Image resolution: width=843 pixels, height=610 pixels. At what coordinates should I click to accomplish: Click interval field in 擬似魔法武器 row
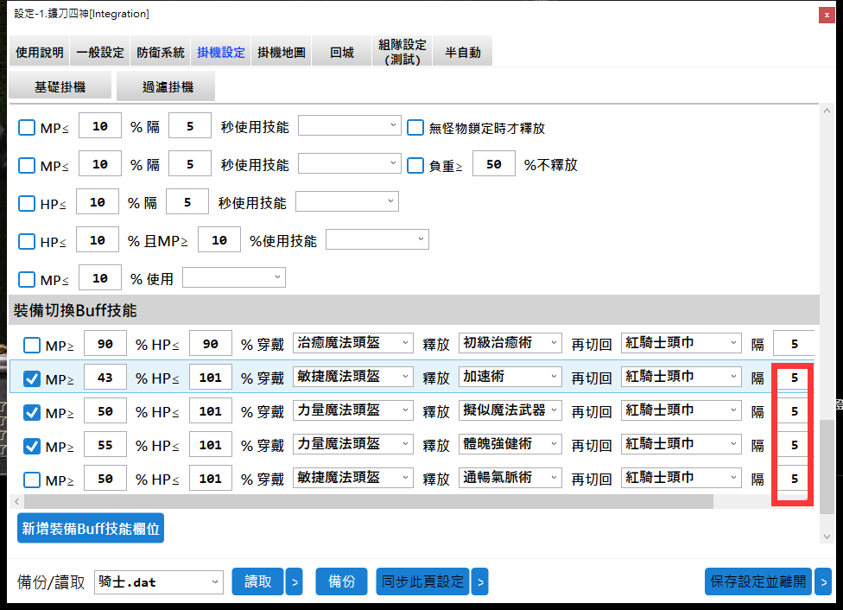coord(794,411)
